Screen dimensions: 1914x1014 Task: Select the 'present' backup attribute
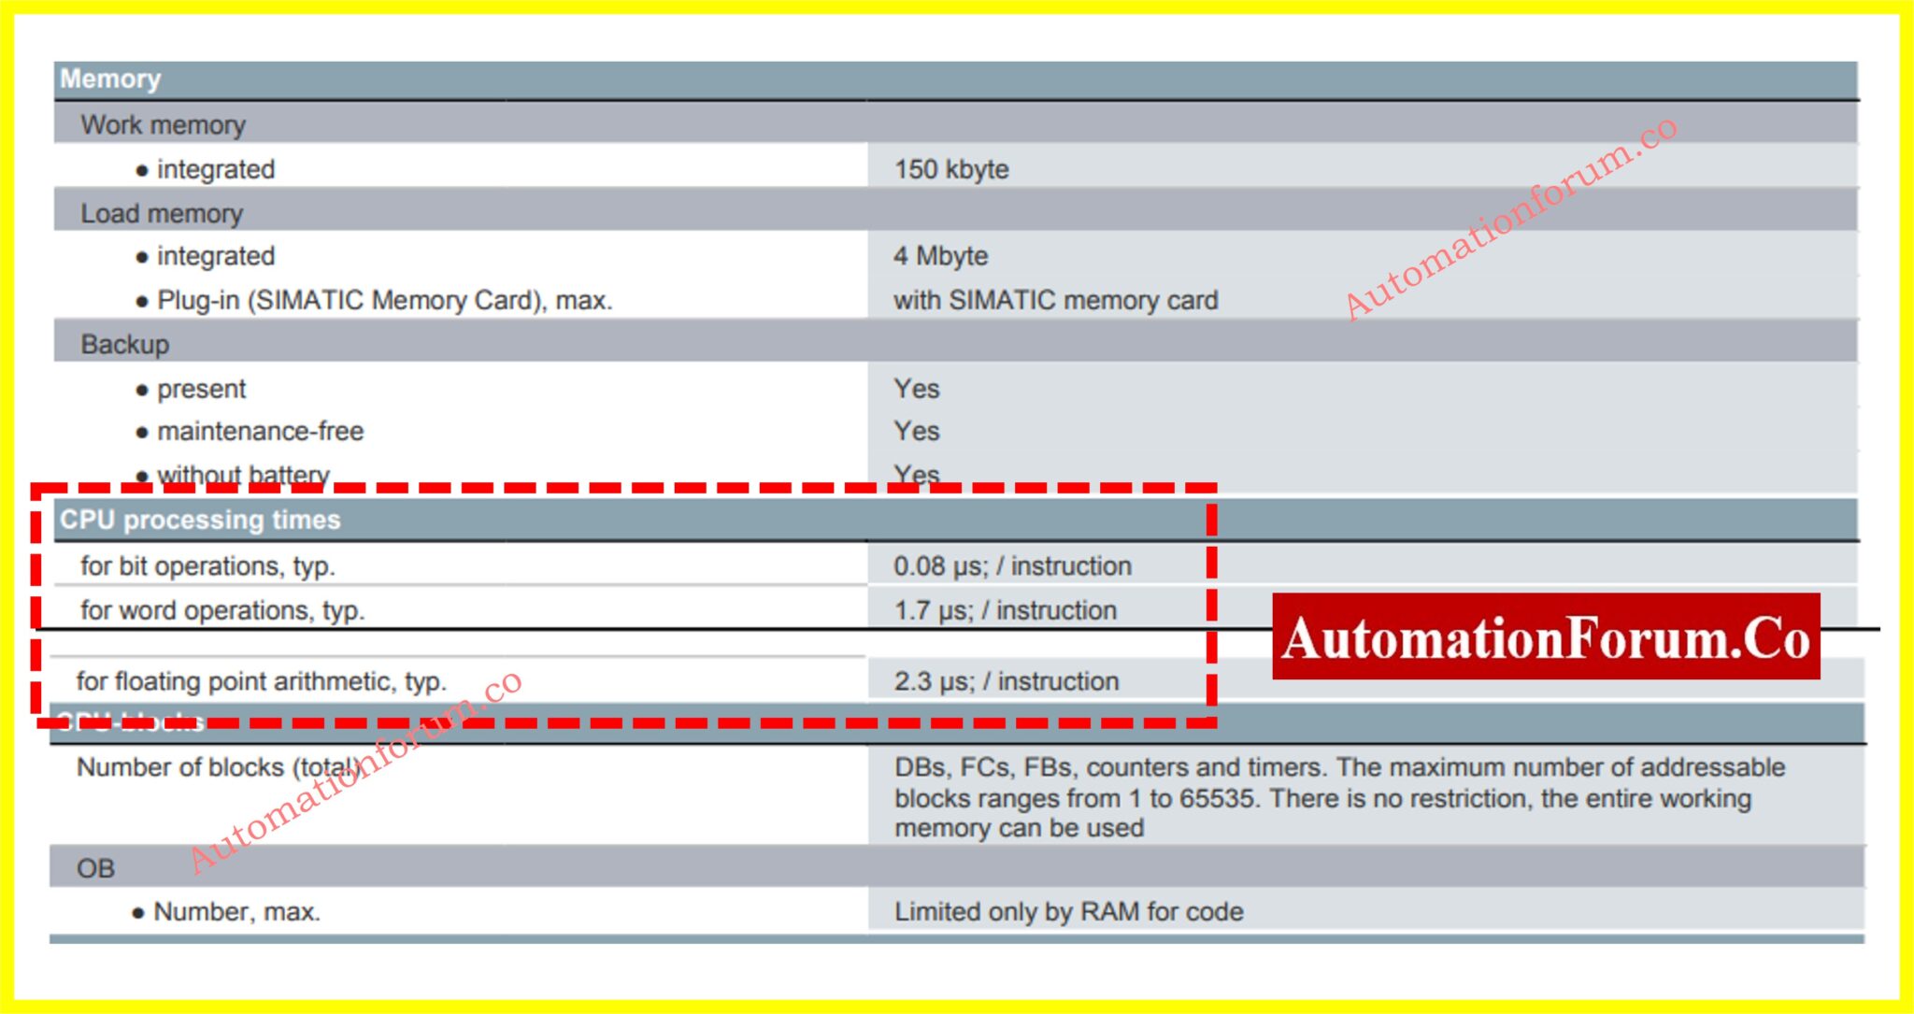point(201,389)
